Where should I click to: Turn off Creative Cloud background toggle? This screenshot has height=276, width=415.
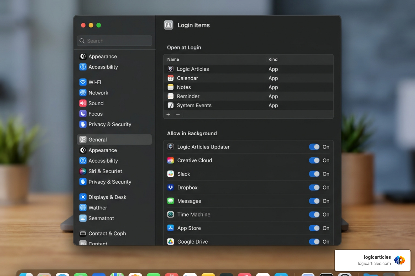314,160
